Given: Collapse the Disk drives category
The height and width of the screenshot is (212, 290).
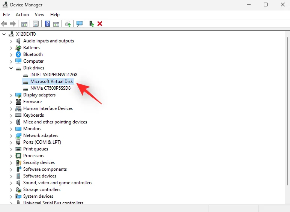Looking at the screenshot, I should (x=11, y=68).
